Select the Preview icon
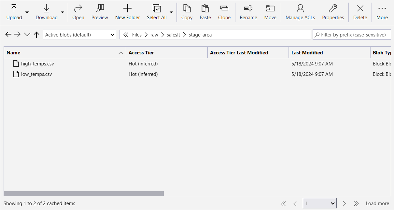This screenshot has height=210, width=394. click(100, 8)
